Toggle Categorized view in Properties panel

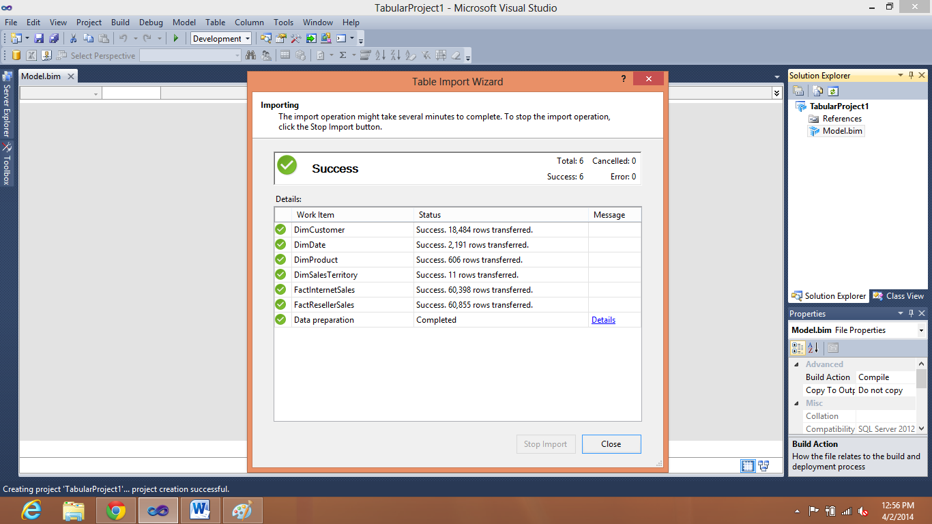(x=798, y=348)
